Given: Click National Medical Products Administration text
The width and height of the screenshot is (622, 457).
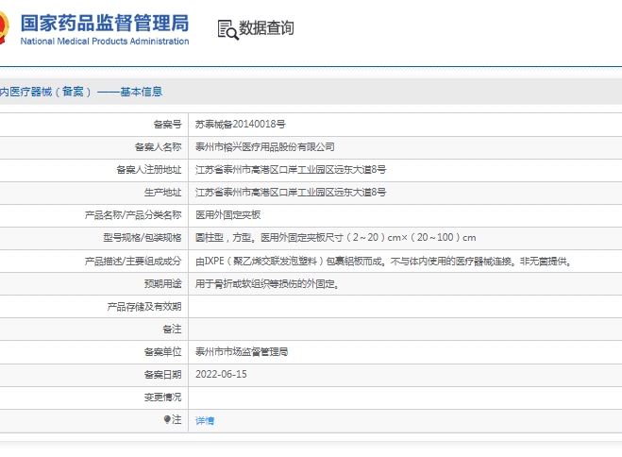Looking at the screenshot, I should coord(105,42).
